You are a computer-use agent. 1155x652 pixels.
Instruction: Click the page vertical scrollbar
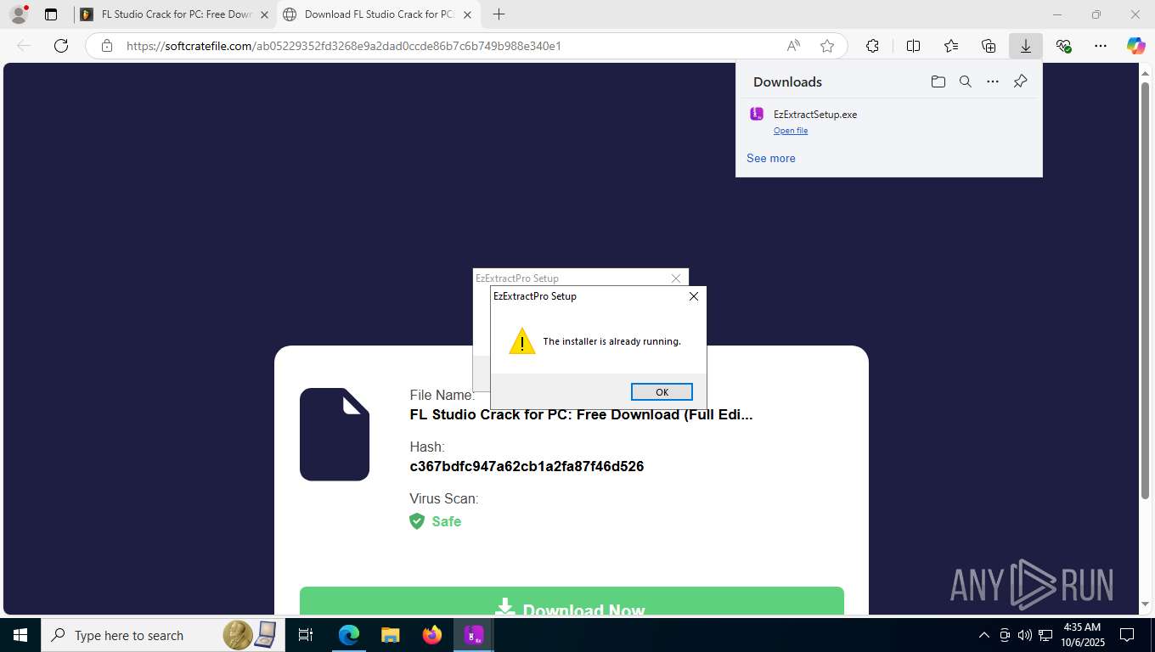click(x=1145, y=291)
